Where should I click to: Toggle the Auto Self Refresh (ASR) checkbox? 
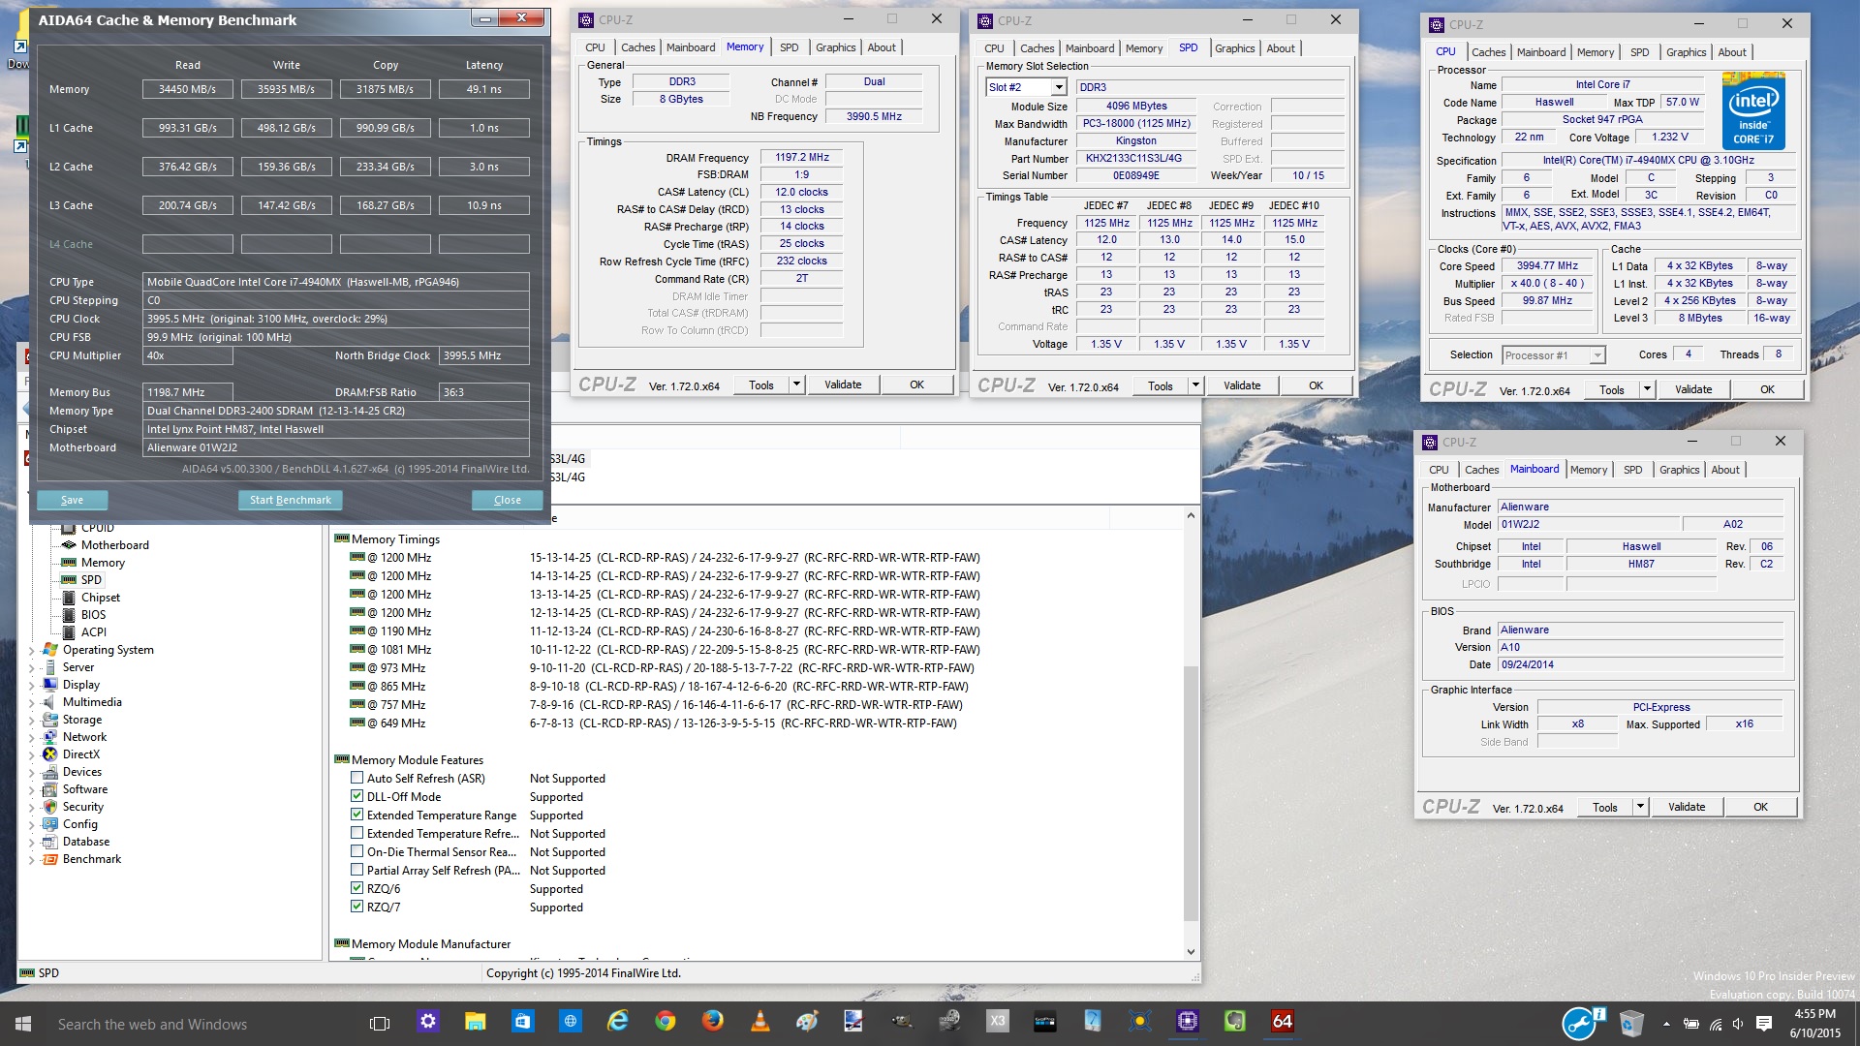point(356,778)
